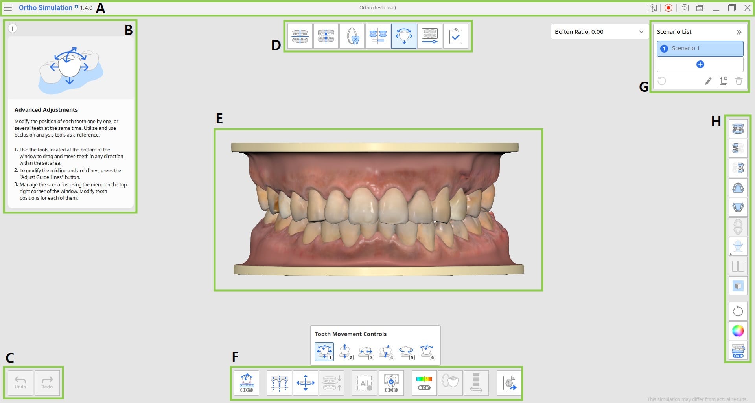Rename the scenario using the pencil icon
755x403 pixels.
pyautogui.click(x=708, y=81)
